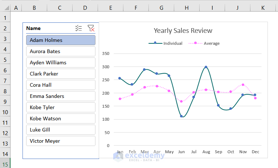Image resolution: width=278 pixels, height=168 pixels.
Task: Select Victor Meyer in the slicer
Action: click(61, 141)
